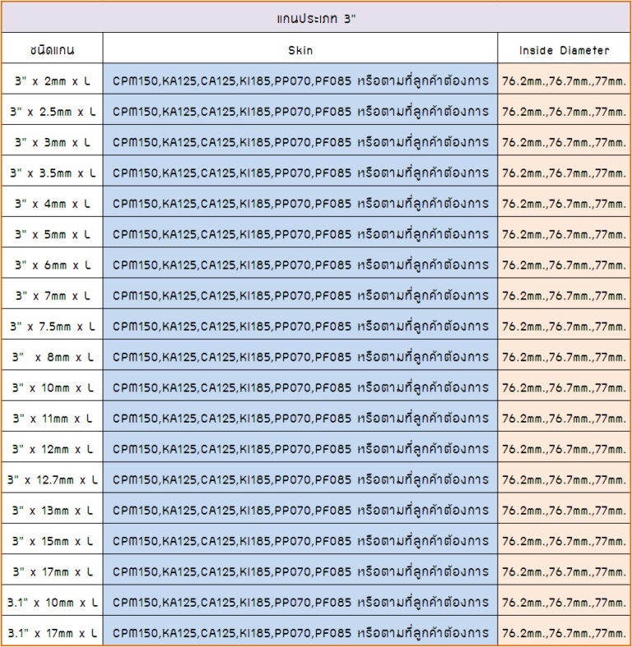Click the 3" x 17mm x L cell
This screenshot has width=632, height=647.
[53, 570]
